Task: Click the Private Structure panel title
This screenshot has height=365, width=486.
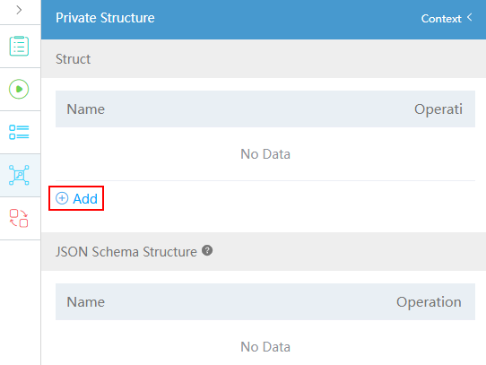Action: (105, 18)
